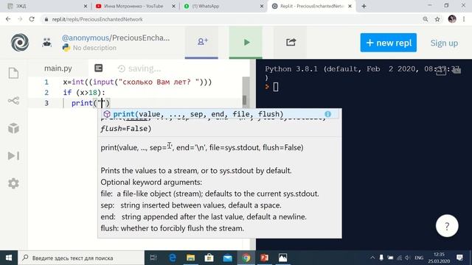Open the Settings gear in the sidebar
Viewport: 472px width, 265px height.
(x=13, y=183)
